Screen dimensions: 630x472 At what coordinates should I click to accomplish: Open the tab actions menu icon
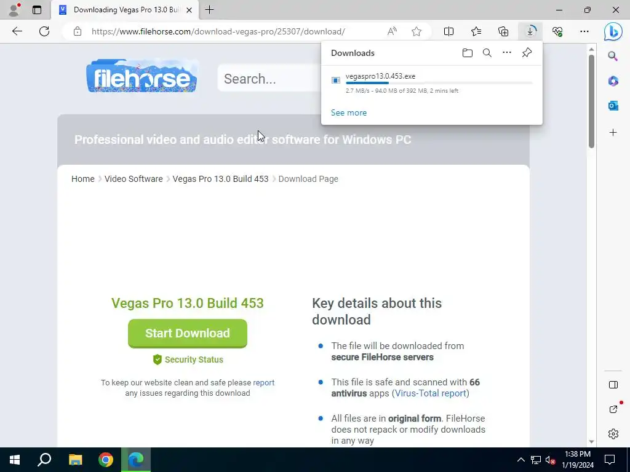[37, 10]
